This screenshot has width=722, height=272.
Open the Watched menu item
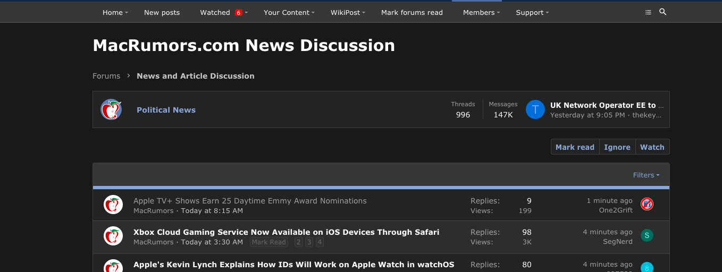215,12
